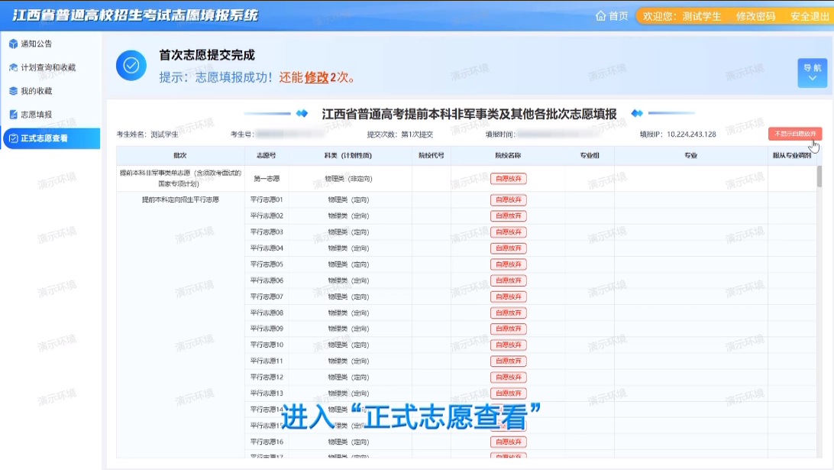Click 自愿放弃 tag in 平行志愿05 row
834x470 pixels.
(509, 264)
